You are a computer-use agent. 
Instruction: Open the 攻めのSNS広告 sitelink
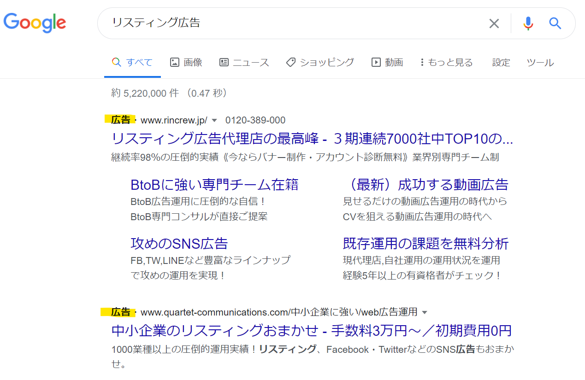(179, 243)
